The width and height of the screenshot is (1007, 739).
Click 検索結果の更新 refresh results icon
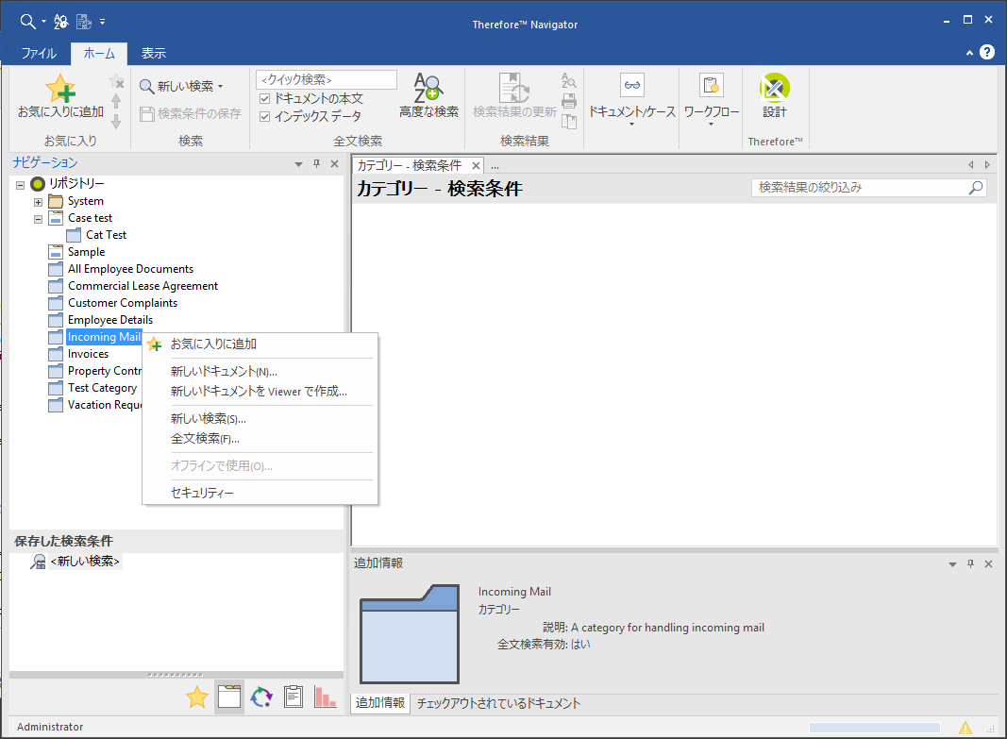(514, 88)
